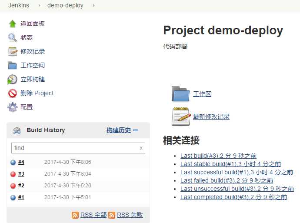Open the 构建历史 trend link
This screenshot has height=223, width=300.
[x=119, y=130]
